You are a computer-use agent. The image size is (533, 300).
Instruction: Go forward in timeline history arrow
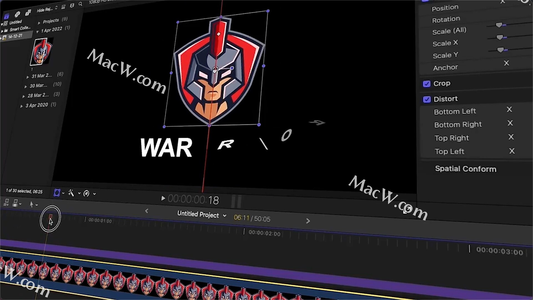tap(308, 221)
